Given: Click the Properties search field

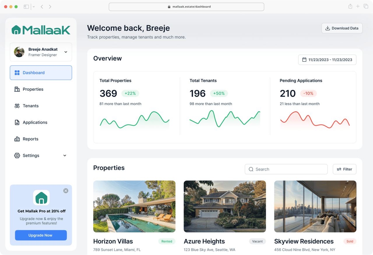Looking at the screenshot, I should (x=286, y=169).
